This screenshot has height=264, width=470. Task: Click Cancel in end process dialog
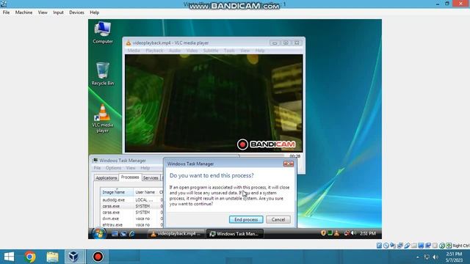click(278, 219)
